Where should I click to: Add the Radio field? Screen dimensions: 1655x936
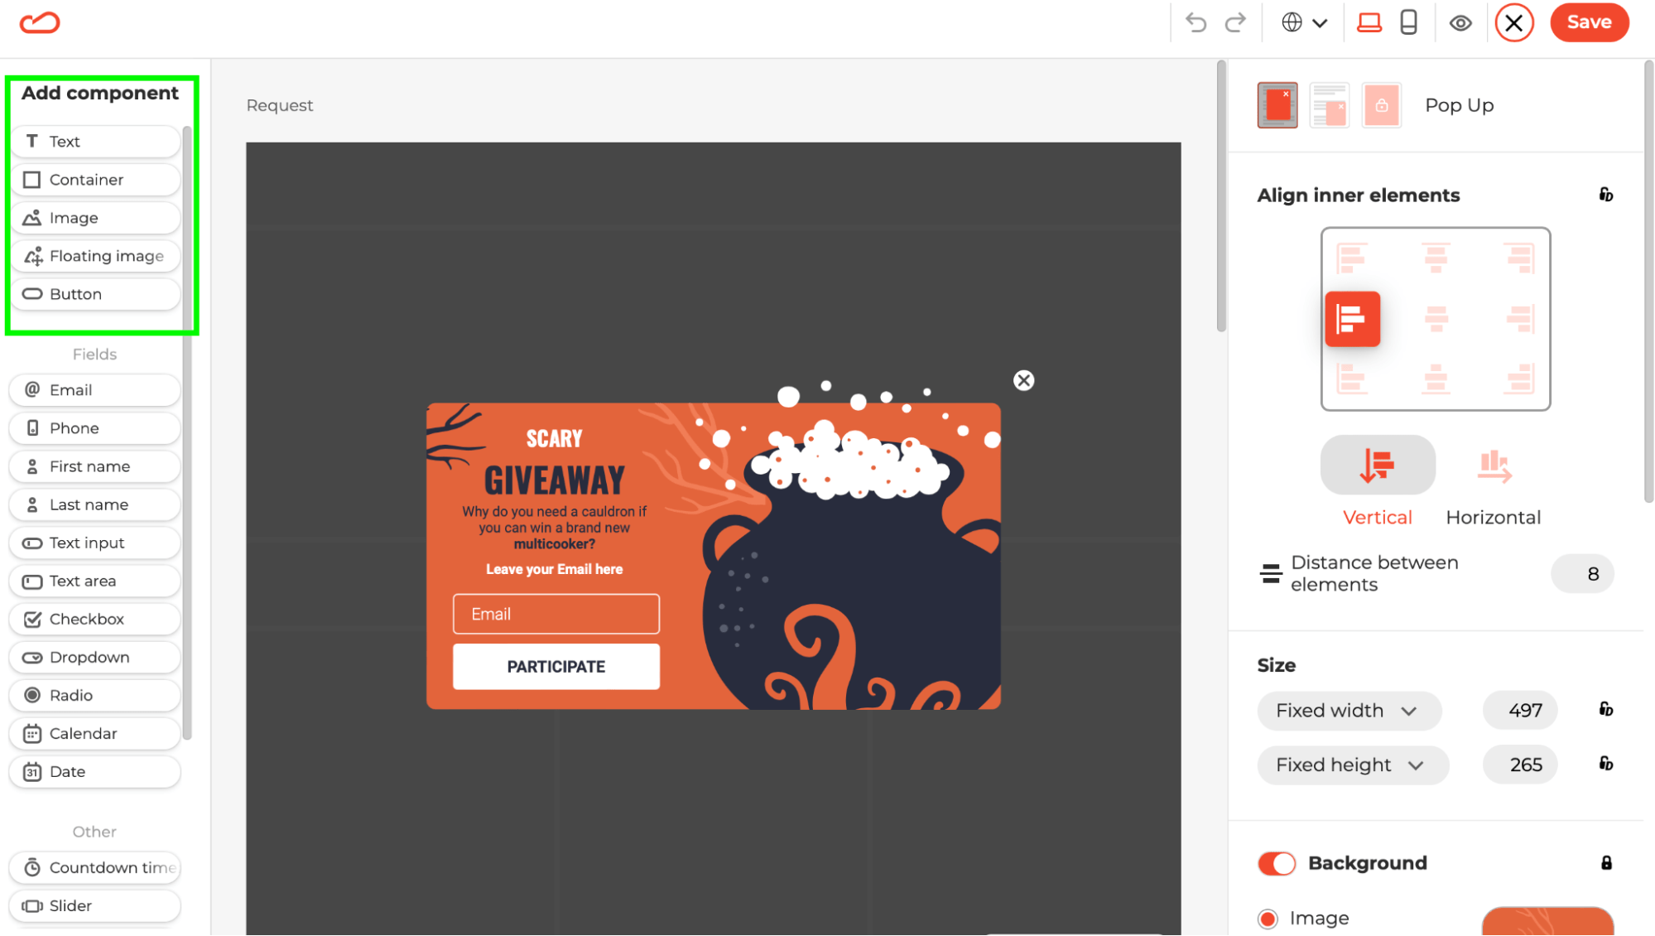pyautogui.click(x=95, y=695)
